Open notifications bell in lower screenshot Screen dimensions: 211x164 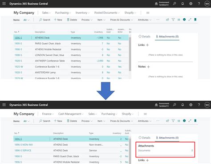click(x=183, y=105)
